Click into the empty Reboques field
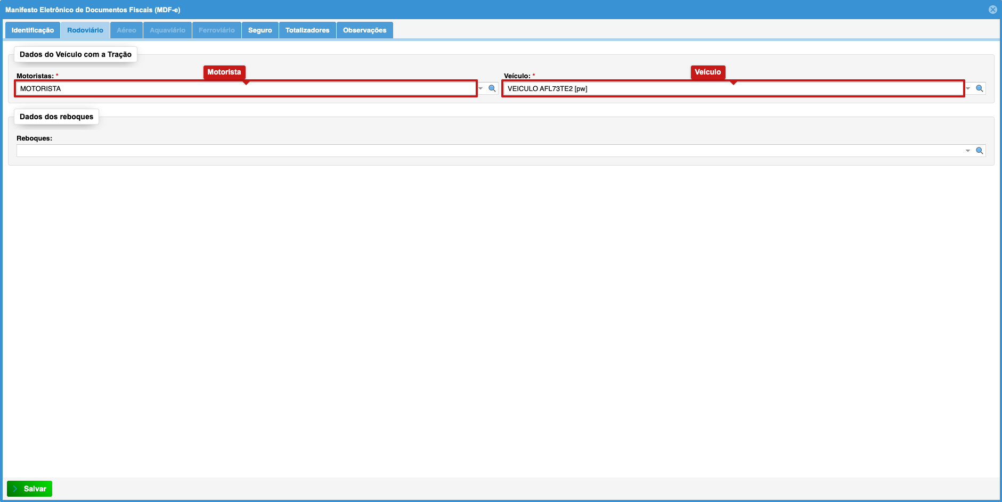1002x502 pixels. click(490, 151)
